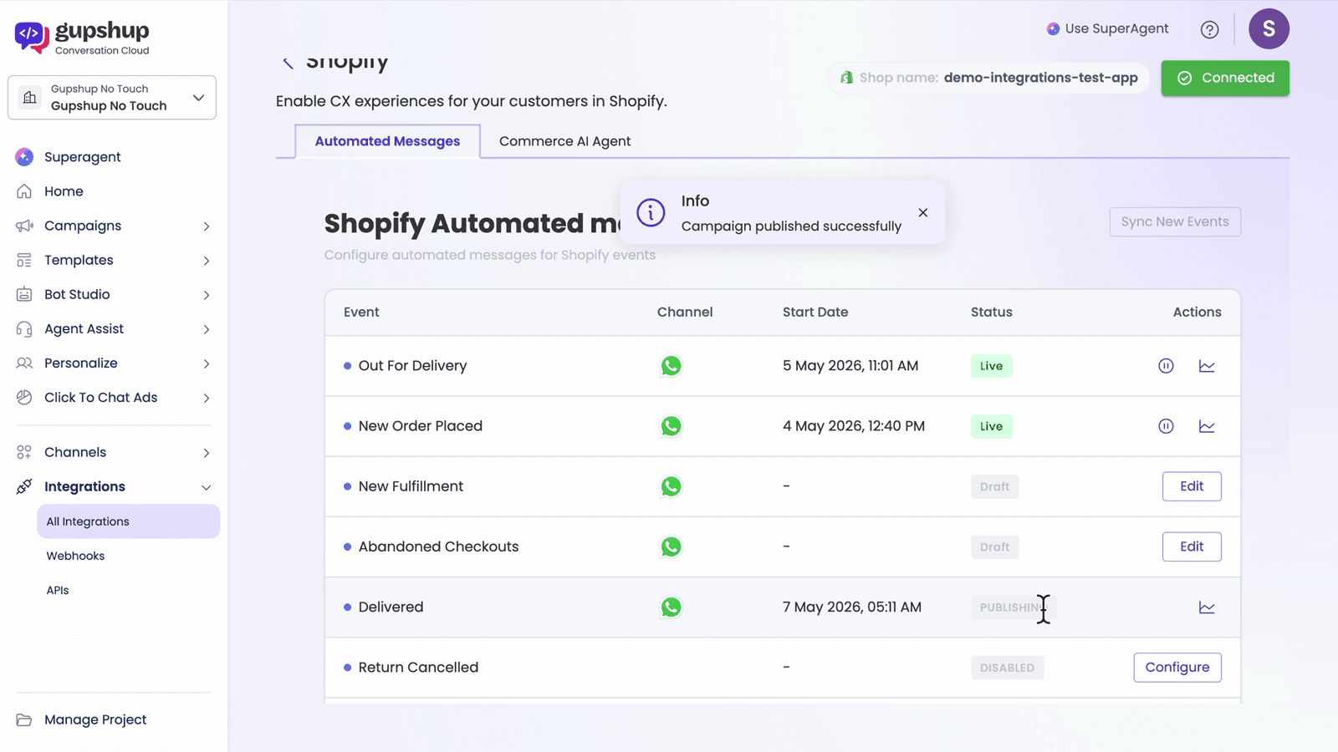Click the Bot Studio robot icon
This screenshot has width=1338, height=752.
pos(24,294)
